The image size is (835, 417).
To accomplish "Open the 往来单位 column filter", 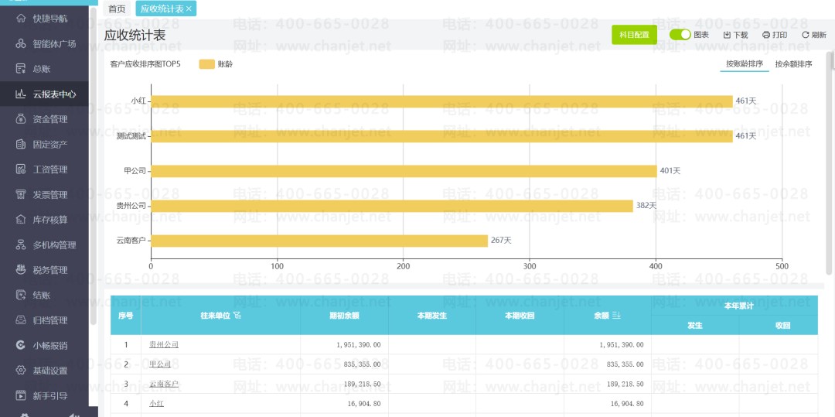I will (237, 316).
